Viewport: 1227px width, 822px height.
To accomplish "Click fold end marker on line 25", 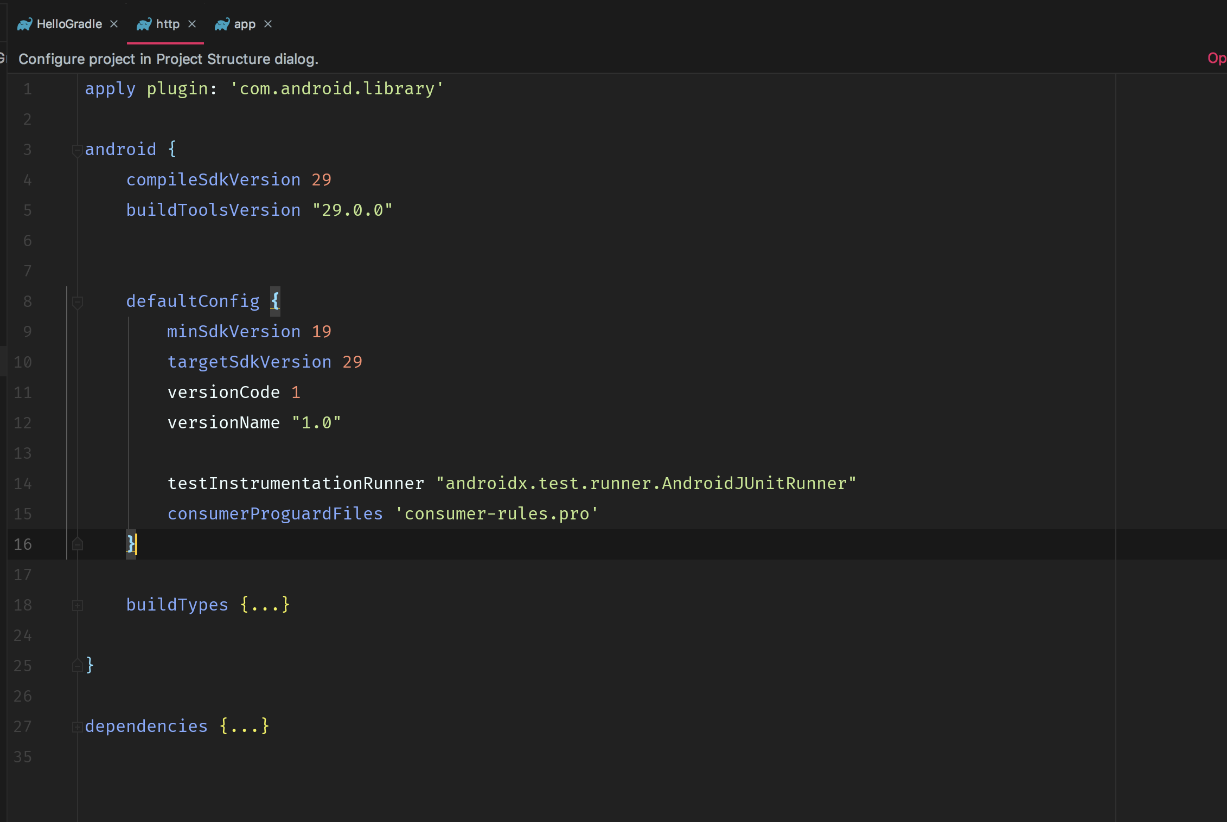I will [77, 665].
